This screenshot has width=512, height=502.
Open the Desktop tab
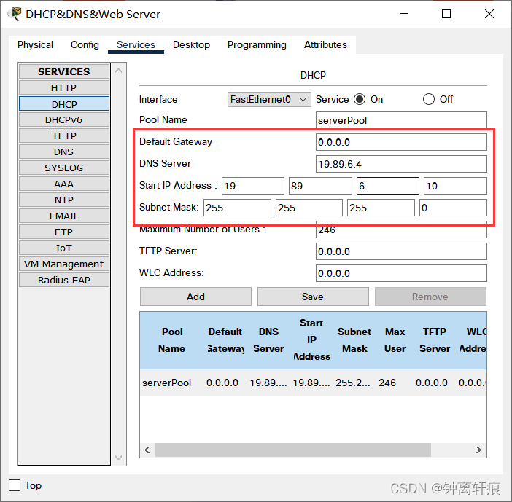191,44
